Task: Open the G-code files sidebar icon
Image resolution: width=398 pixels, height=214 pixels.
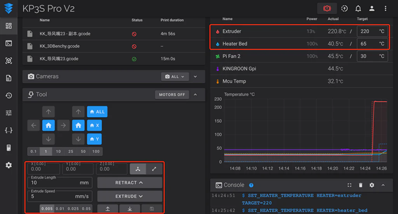Action: click(8, 78)
